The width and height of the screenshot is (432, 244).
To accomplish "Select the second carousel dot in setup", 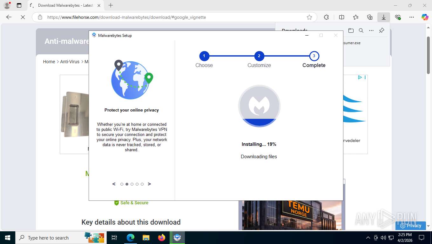I will point(127,184).
